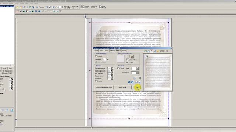Click the blue previous arrow icon in dialog

[x=129, y=82]
